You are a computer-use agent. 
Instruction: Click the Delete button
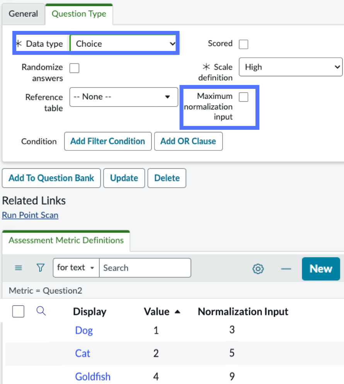[x=167, y=178]
